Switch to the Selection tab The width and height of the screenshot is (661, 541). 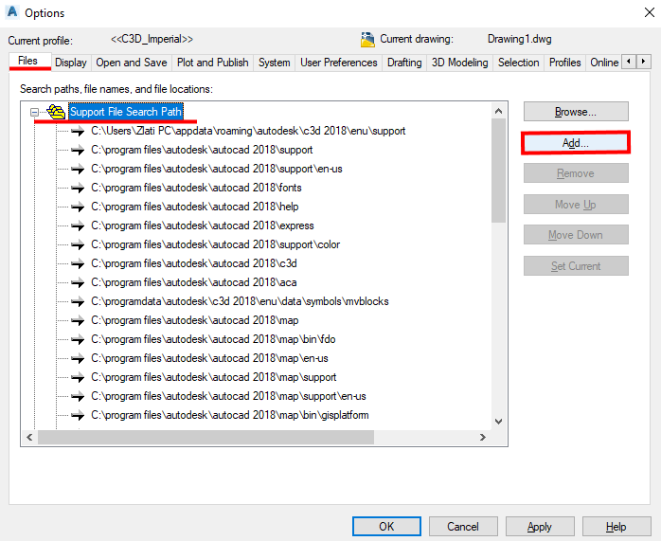[x=519, y=63]
